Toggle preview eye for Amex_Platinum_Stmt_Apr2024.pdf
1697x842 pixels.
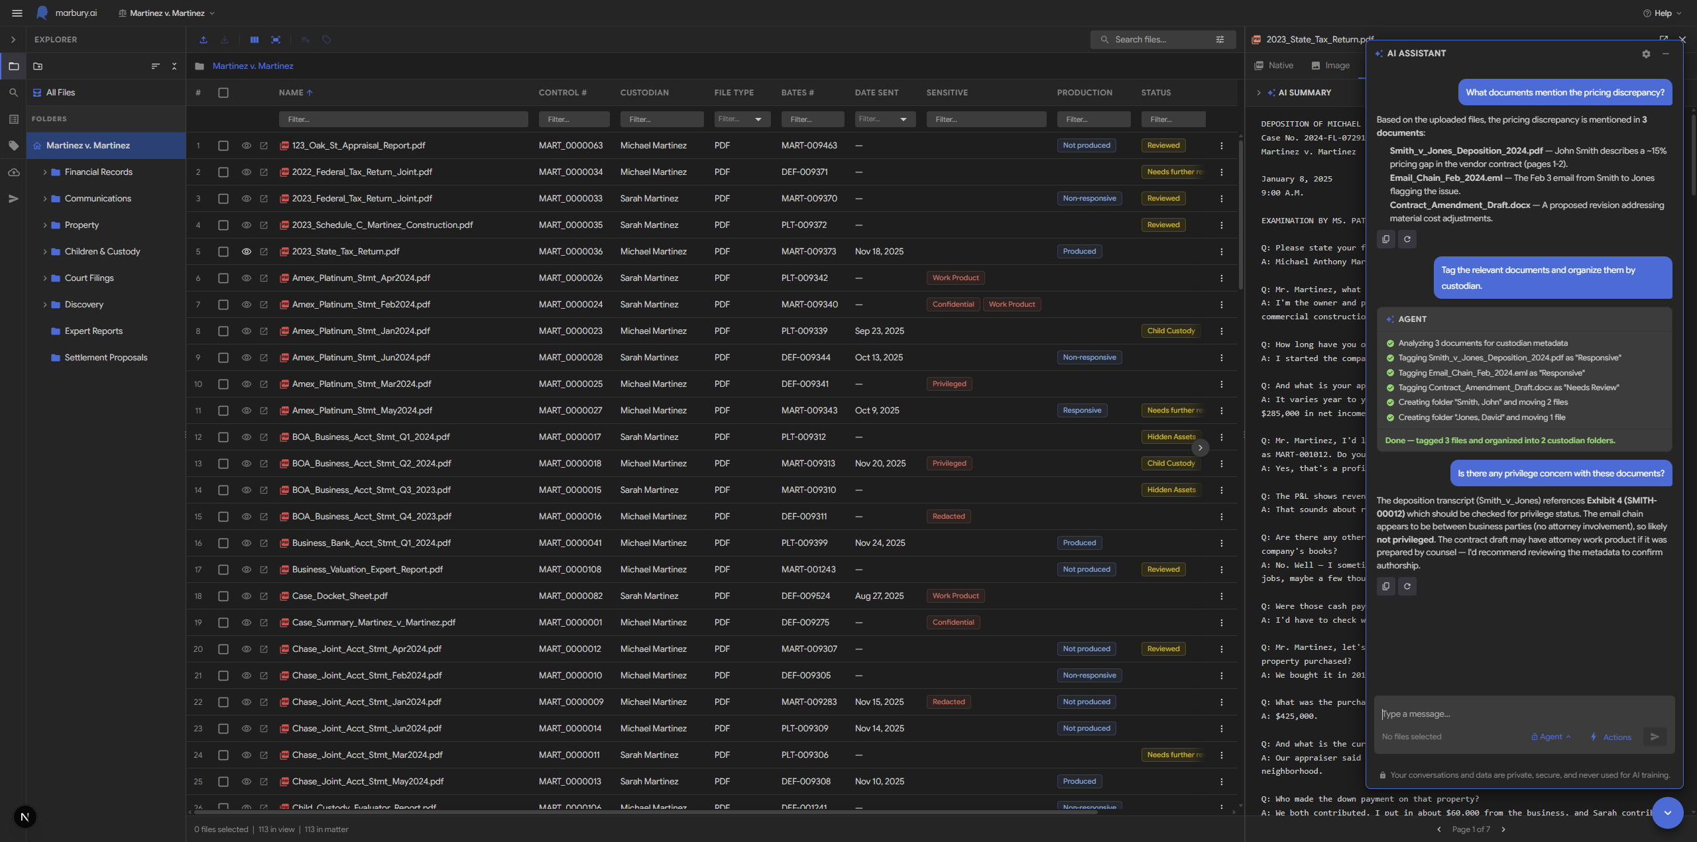tap(246, 278)
